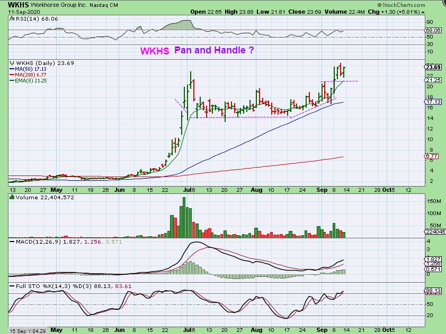Click the 15 Sep Y:84.29 status readout
The width and height of the screenshot is (446, 334).
[x=28, y=331]
